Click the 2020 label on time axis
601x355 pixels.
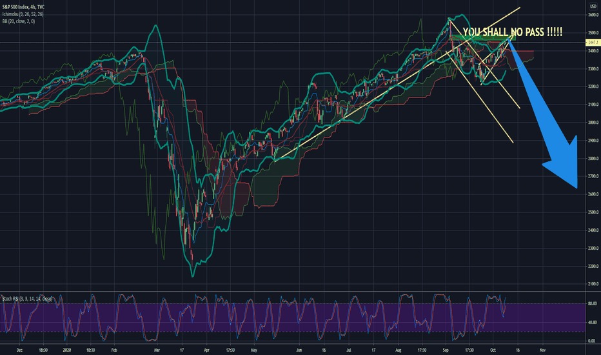pyautogui.click(x=67, y=350)
